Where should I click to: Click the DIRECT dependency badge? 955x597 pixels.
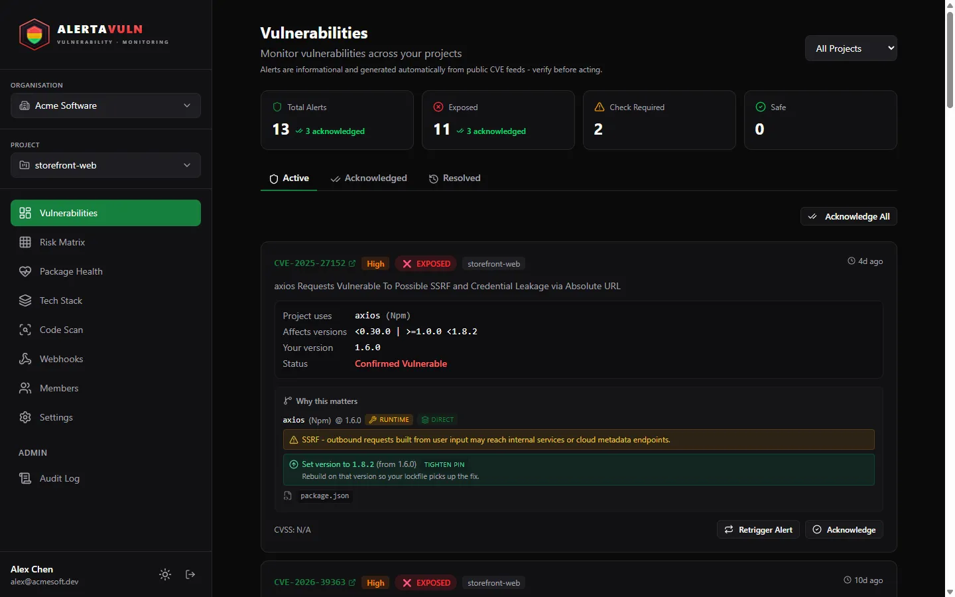coord(438,420)
